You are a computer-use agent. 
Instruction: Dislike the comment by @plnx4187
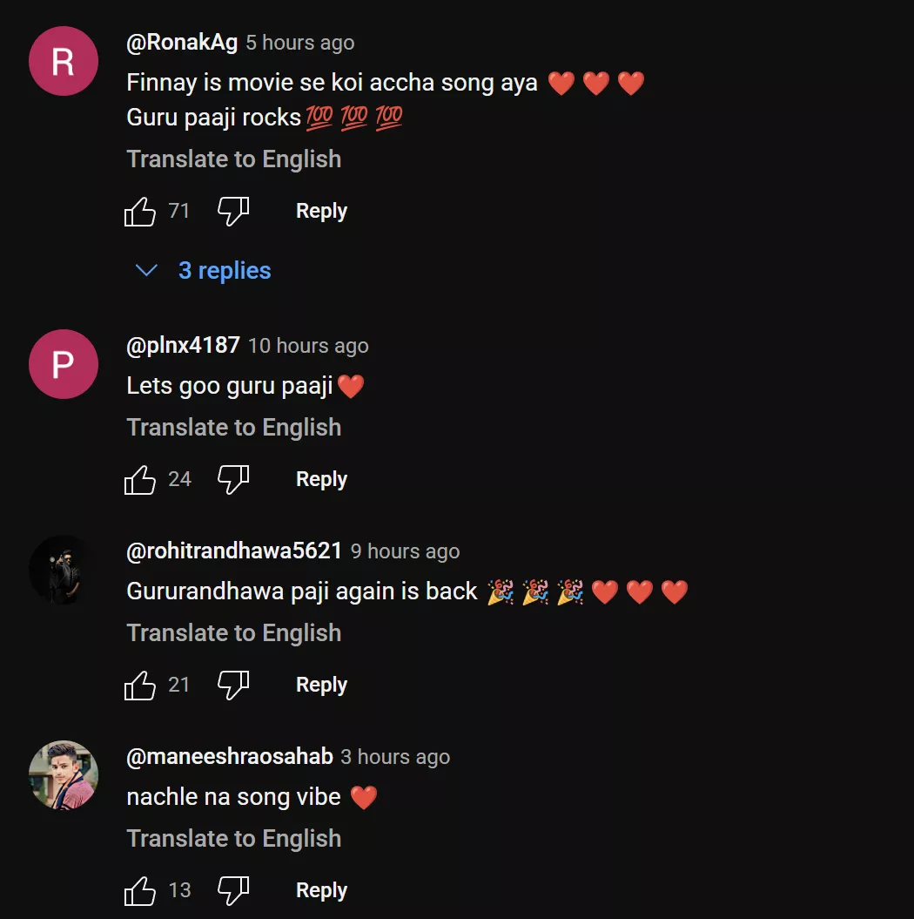click(233, 479)
